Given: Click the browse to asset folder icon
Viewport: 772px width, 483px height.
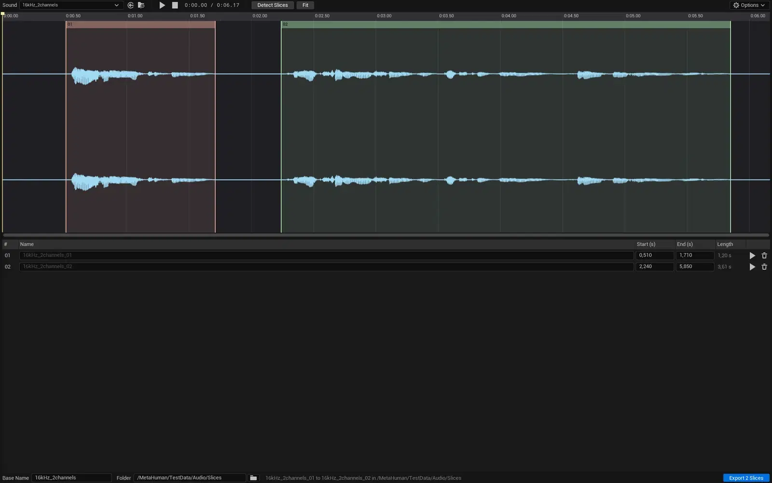Looking at the screenshot, I should pos(141,5).
